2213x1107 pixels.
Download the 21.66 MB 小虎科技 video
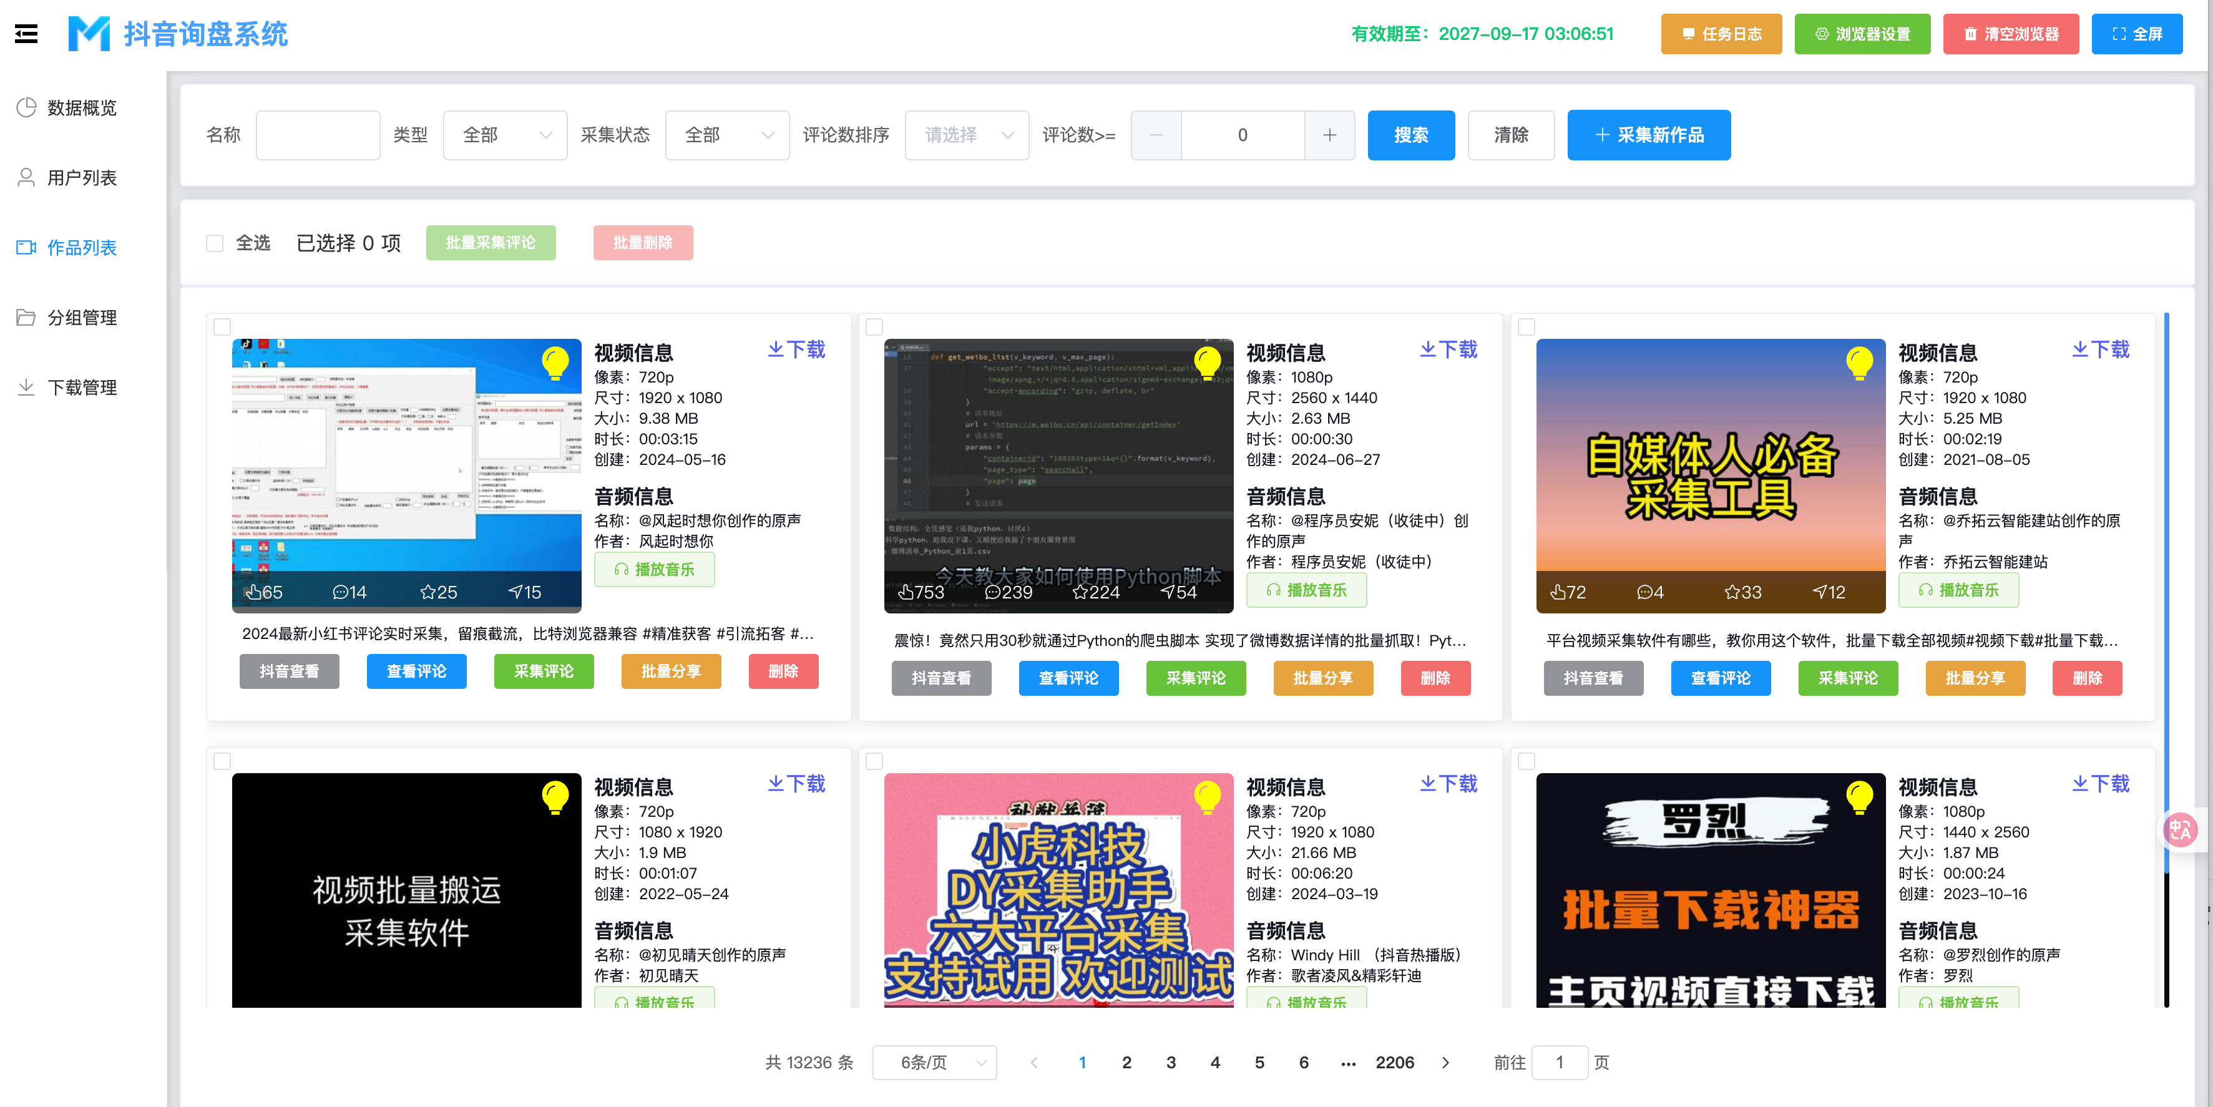1448,784
